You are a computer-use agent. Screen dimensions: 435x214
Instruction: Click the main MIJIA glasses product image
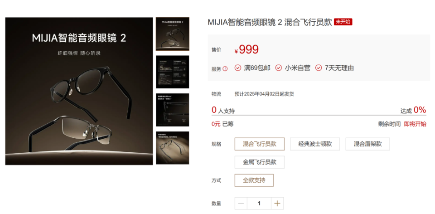tap(79, 91)
